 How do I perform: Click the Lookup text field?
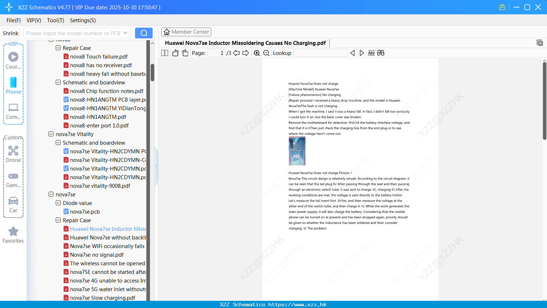click(x=320, y=53)
